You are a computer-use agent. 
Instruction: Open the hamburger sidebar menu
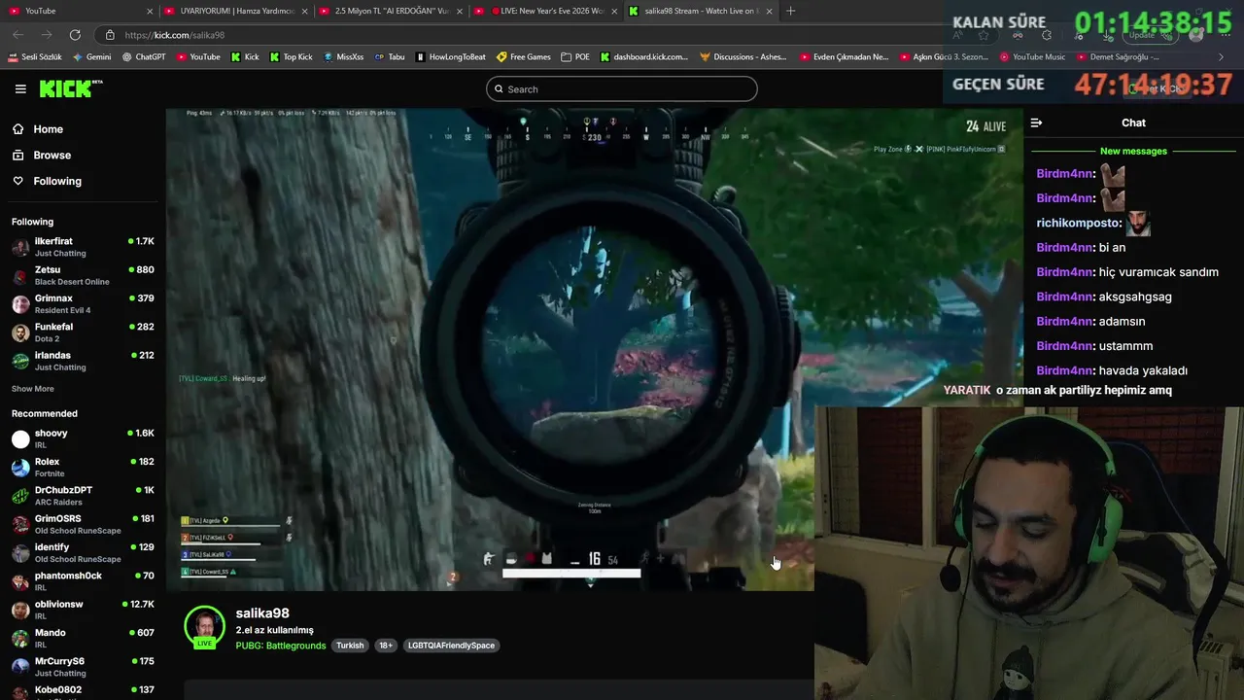[x=20, y=88]
